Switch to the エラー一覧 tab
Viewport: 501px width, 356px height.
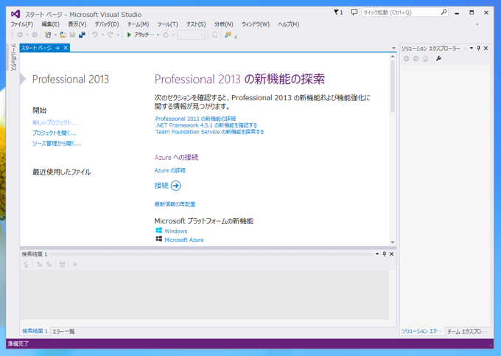(x=63, y=332)
